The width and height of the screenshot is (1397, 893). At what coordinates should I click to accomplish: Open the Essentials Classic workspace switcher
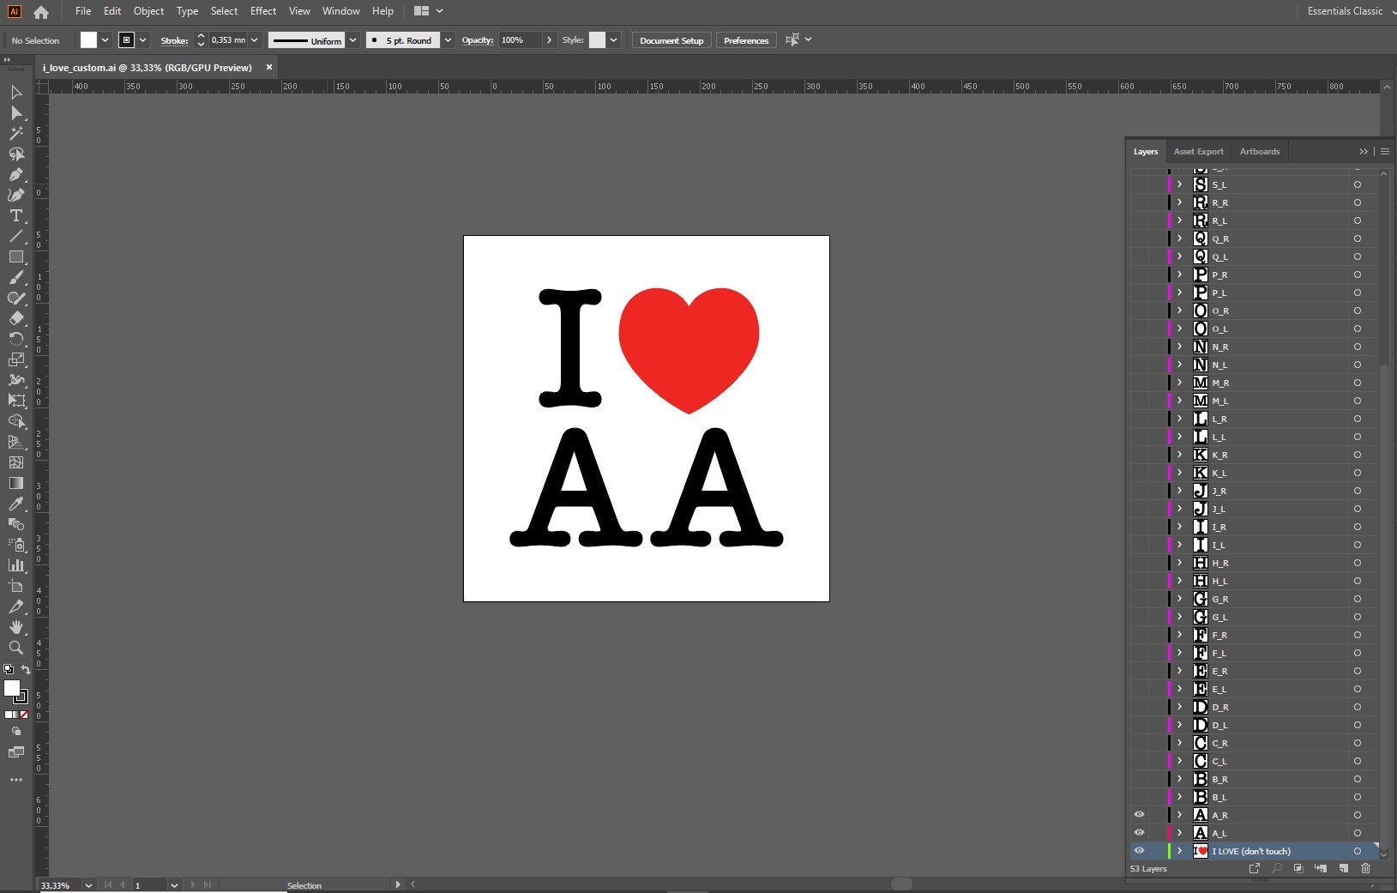(x=1349, y=11)
